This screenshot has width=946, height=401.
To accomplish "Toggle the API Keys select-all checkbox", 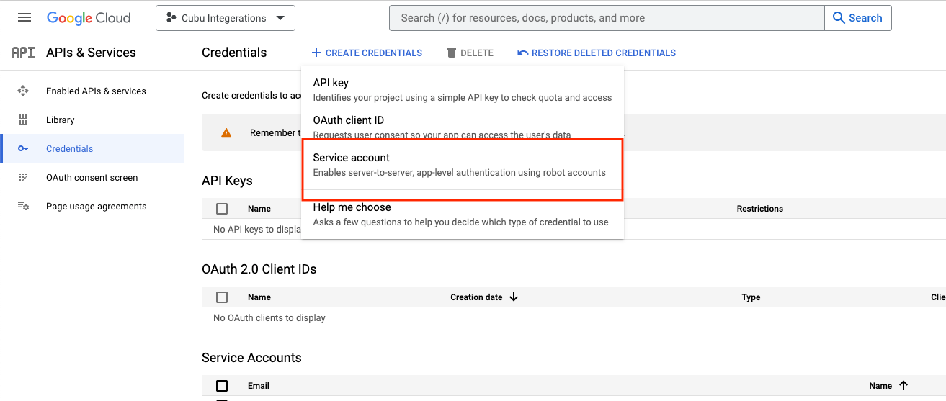I will click(222, 209).
